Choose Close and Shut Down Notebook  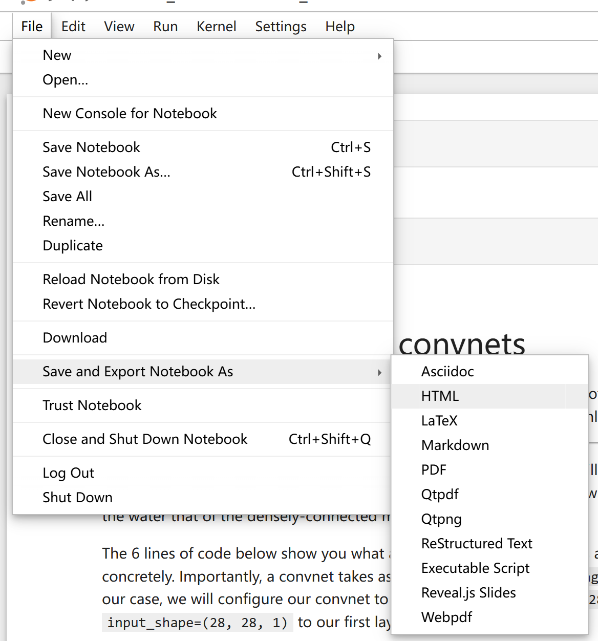(145, 439)
